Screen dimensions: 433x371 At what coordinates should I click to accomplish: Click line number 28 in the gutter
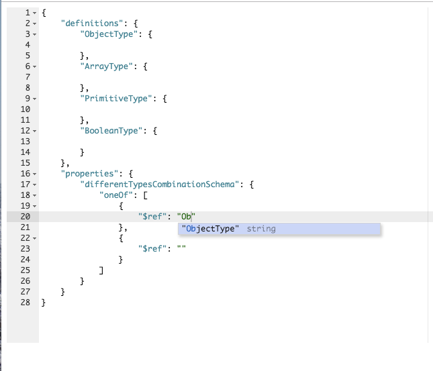[x=26, y=303]
